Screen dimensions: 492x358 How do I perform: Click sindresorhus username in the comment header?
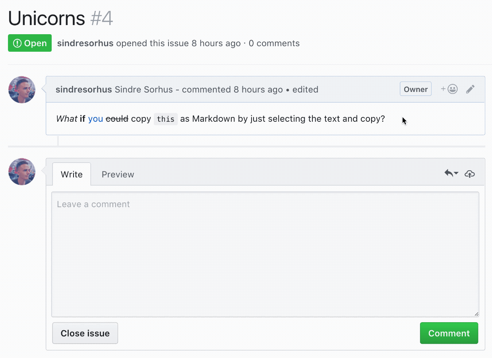[83, 90]
